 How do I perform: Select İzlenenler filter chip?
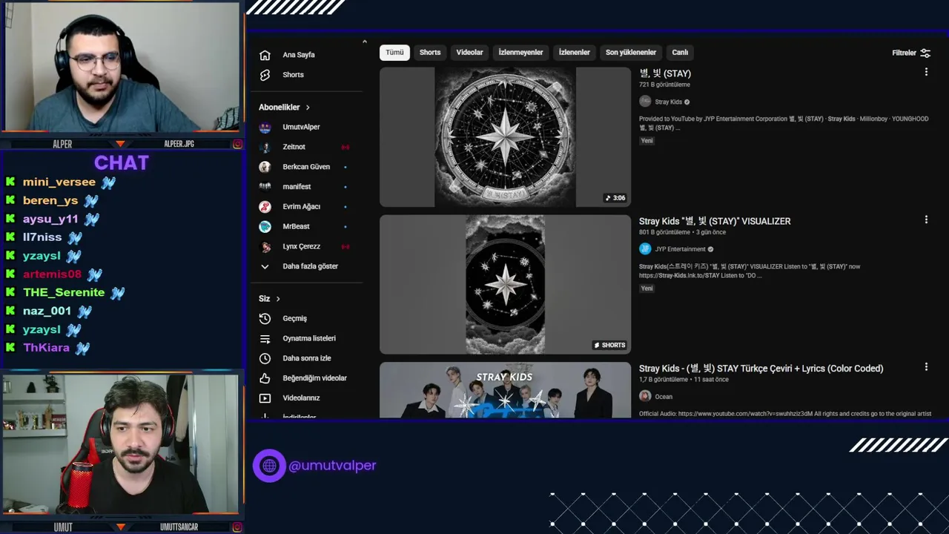(x=574, y=53)
